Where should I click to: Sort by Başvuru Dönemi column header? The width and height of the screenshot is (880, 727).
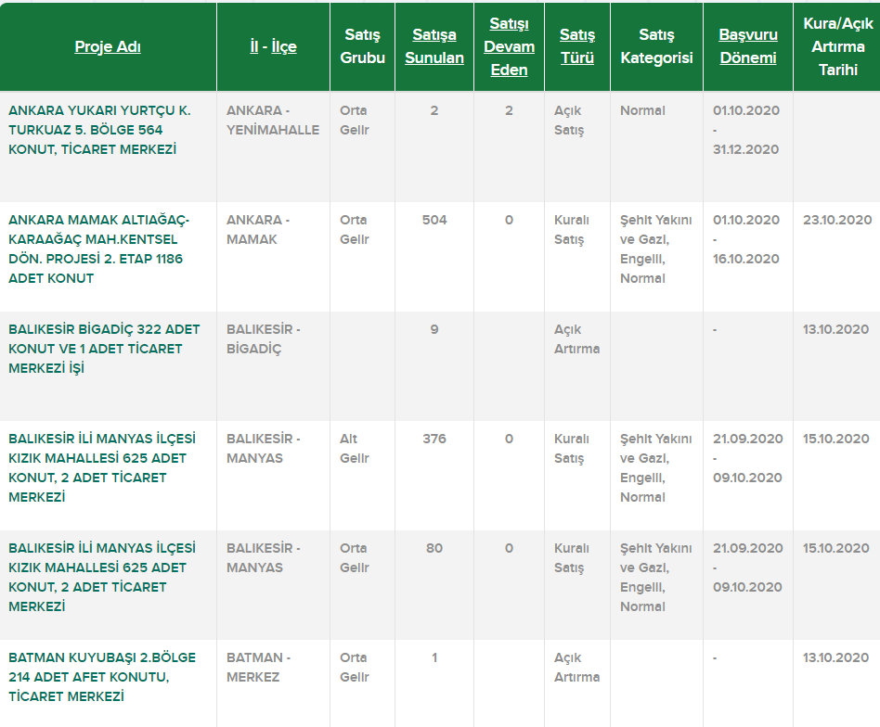click(x=748, y=46)
